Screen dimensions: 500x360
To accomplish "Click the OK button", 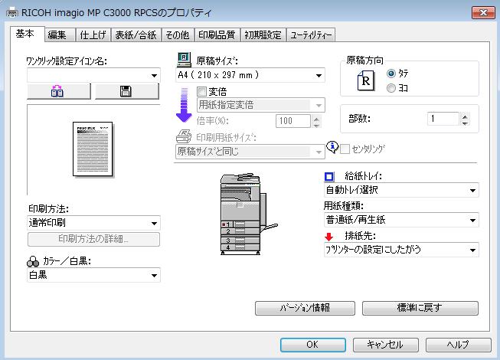I will [313, 345].
